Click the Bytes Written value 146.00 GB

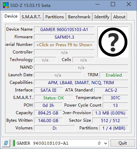48,121
